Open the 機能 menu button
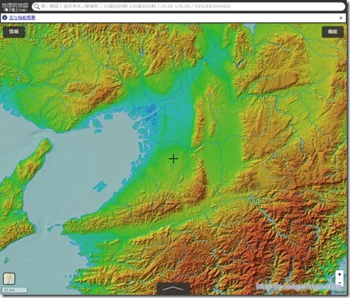The width and height of the screenshot is (350, 298). 332,32
